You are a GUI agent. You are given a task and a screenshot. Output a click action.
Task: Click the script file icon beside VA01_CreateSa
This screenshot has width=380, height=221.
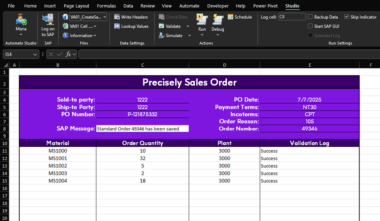(65, 17)
